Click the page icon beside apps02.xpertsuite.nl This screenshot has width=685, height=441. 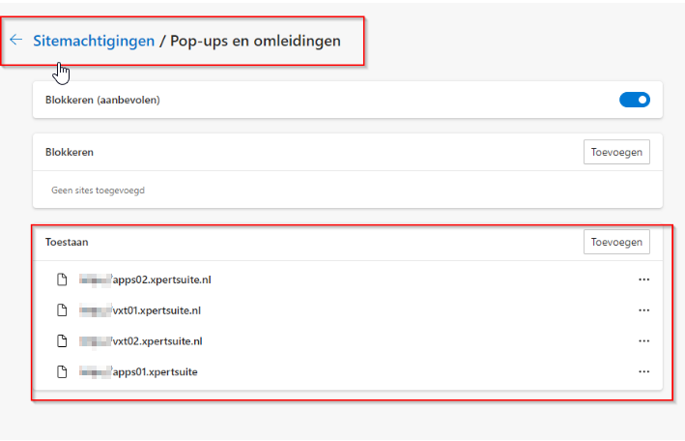coord(62,280)
